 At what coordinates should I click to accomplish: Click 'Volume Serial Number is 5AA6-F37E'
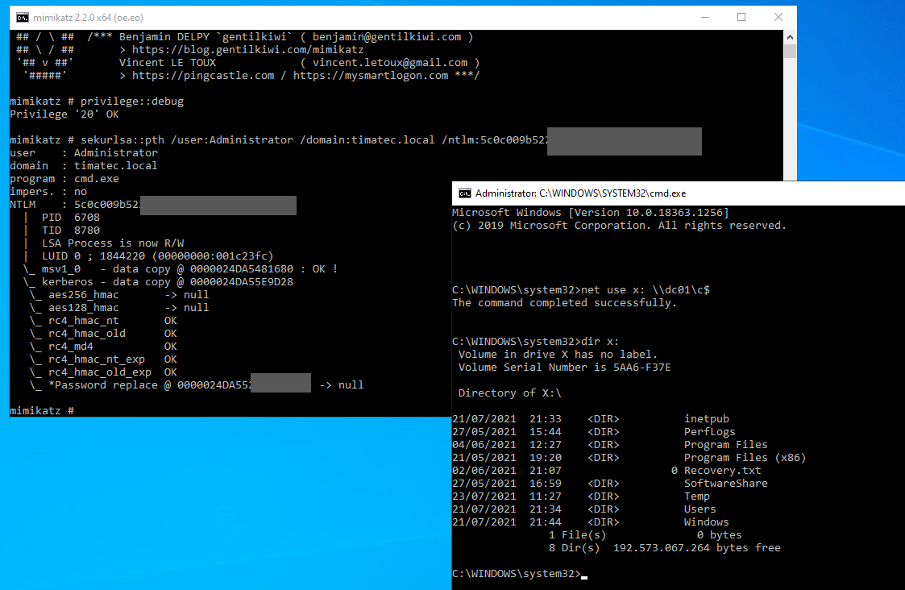[564, 368]
